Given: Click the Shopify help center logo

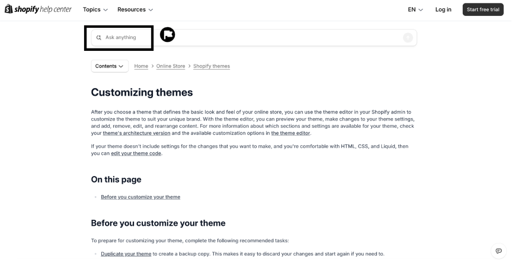Looking at the screenshot, I should [x=38, y=9].
